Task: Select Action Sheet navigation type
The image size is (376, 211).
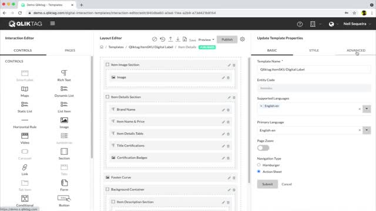Action: (258, 172)
